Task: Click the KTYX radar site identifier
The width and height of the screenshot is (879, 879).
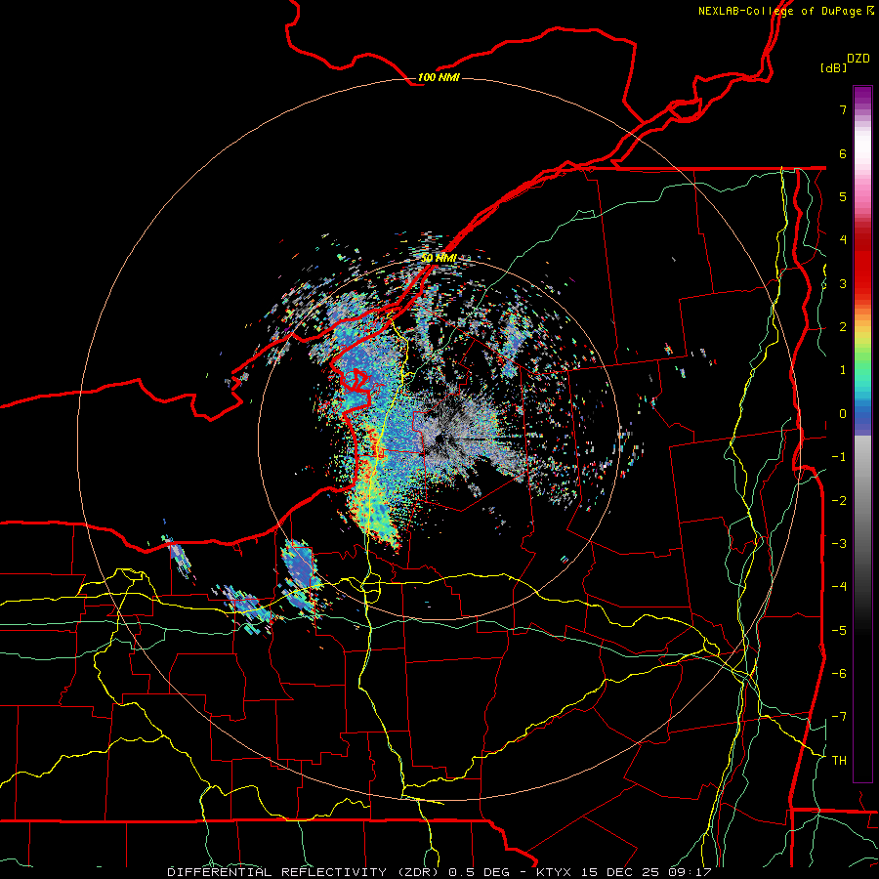Action: (554, 872)
